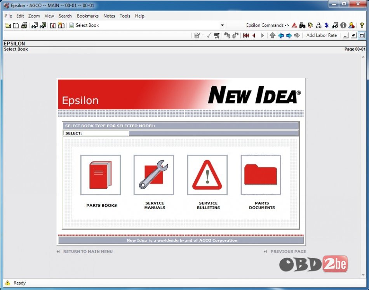Image resolution: width=369 pixels, height=290 pixels.
Task: Click the SERVICE MANUALS label
Action: coord(155,205)
